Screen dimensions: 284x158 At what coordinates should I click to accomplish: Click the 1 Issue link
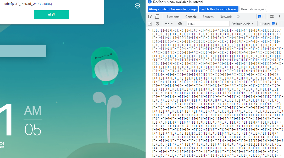coord(268,24)
